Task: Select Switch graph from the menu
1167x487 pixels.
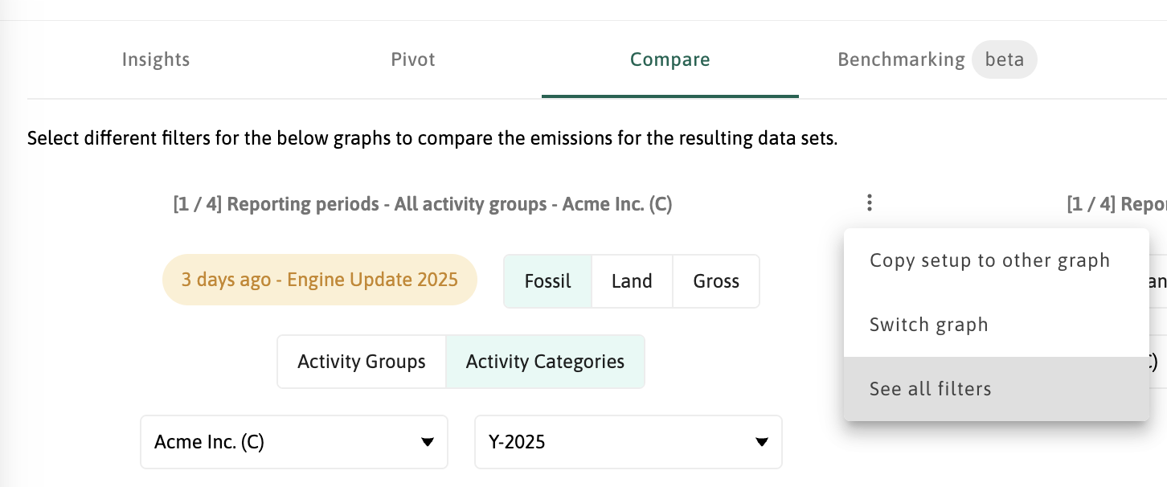Action: coord(928,325)
